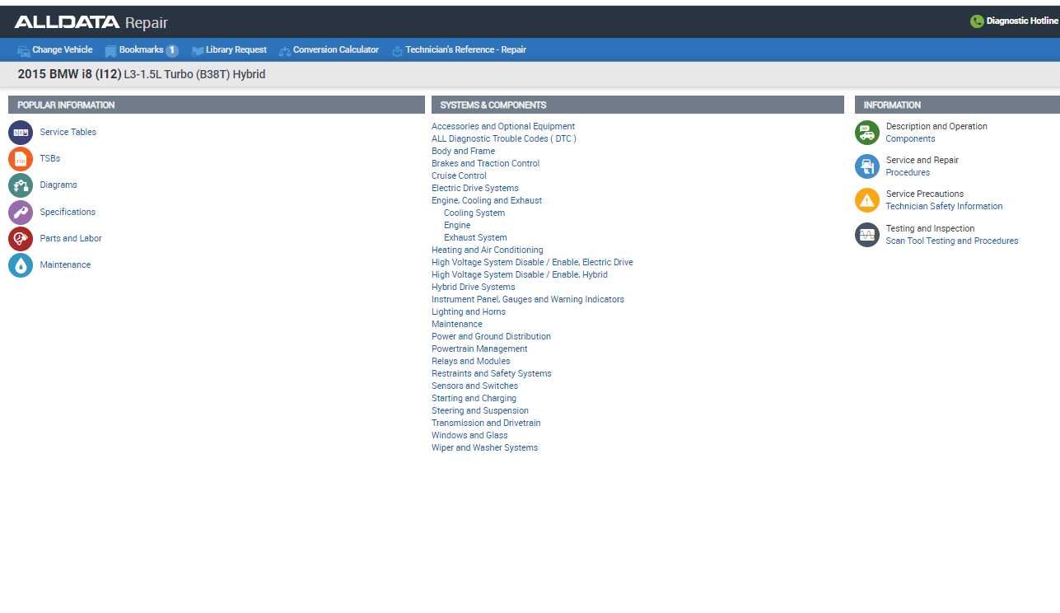
Task: Open the Diagnostic Hotline
Action: tap(1014, 21)
